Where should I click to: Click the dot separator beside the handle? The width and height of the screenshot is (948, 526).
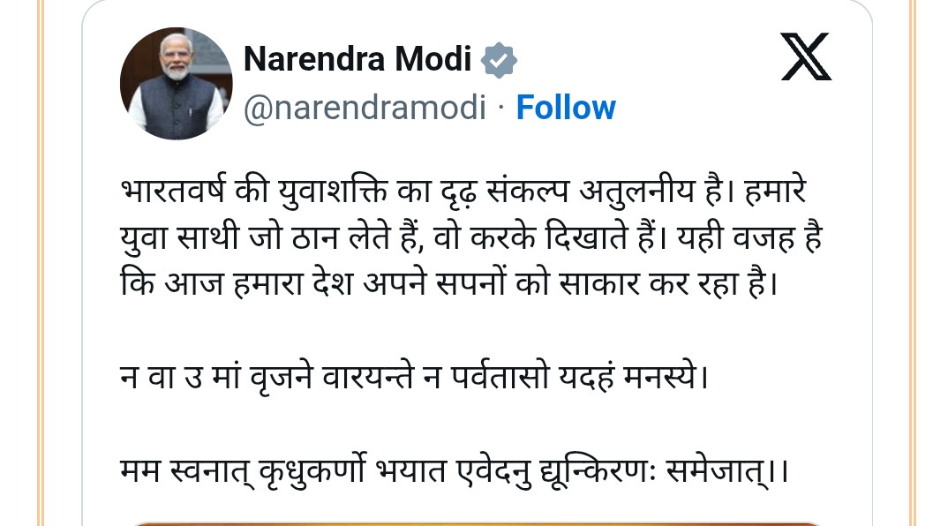click(x=500, y=109)
